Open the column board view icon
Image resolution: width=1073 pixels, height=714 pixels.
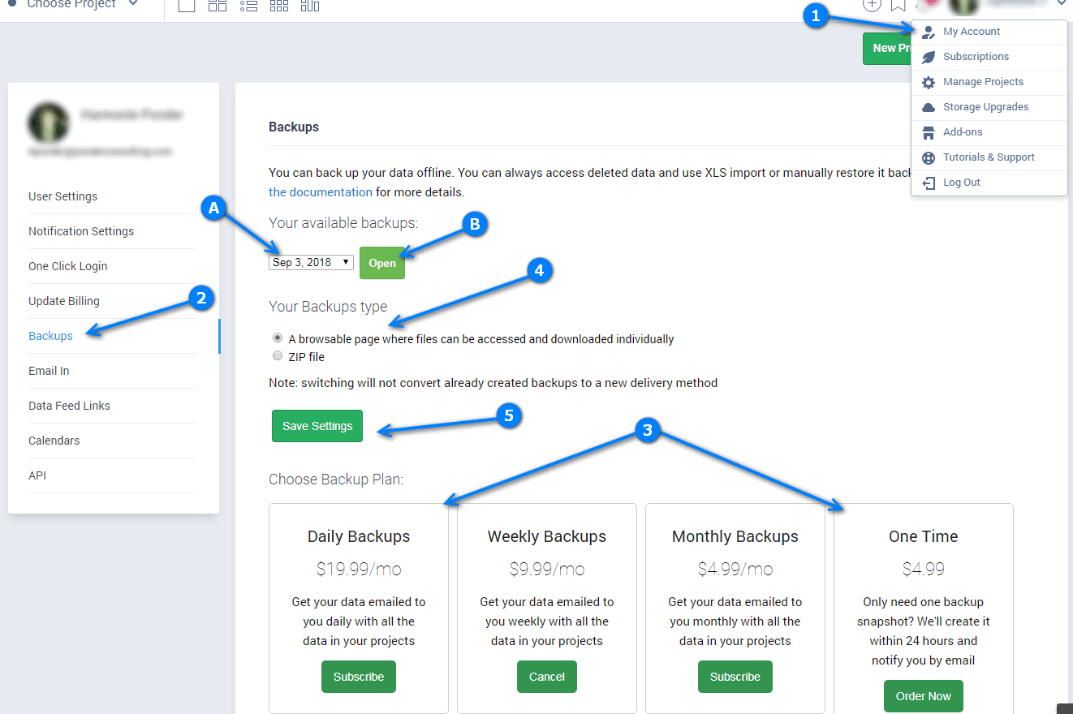309,6
